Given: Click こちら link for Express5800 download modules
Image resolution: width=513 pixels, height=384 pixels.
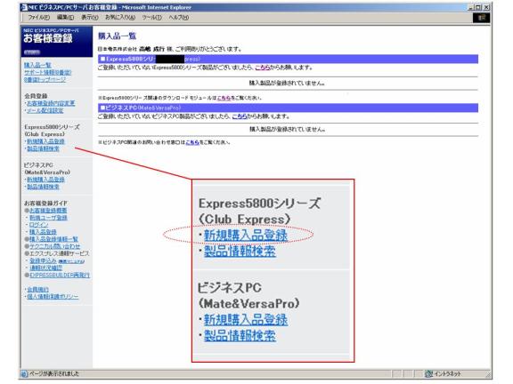Looking at the screenshot, I should (224, 98).
